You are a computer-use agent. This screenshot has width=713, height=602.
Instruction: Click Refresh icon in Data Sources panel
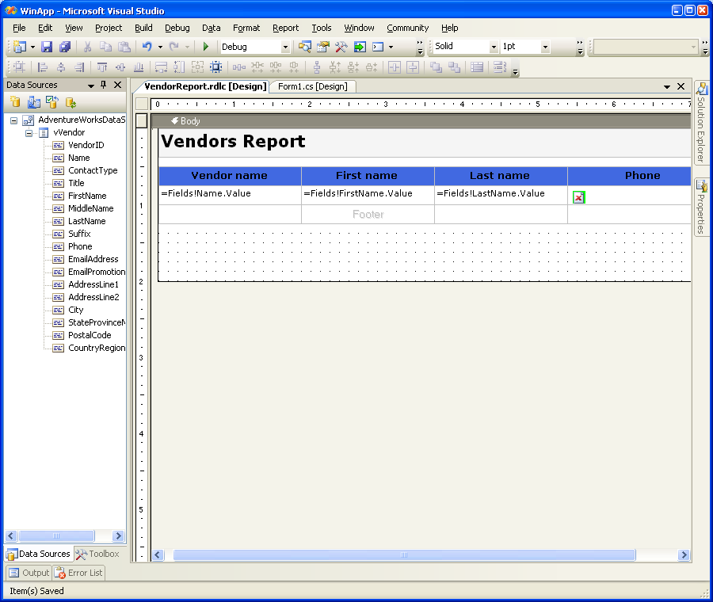tap(71, 102)
